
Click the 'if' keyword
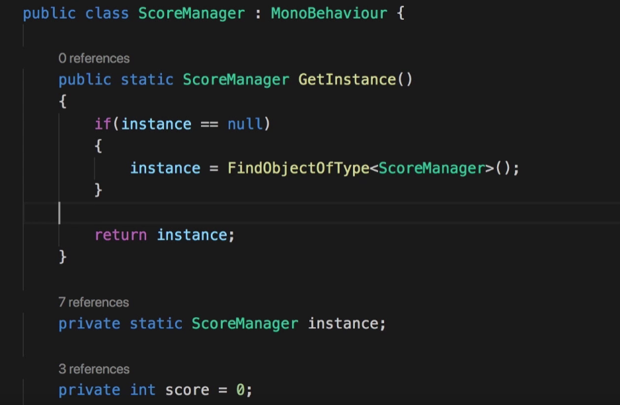click(x=103, y=124)
